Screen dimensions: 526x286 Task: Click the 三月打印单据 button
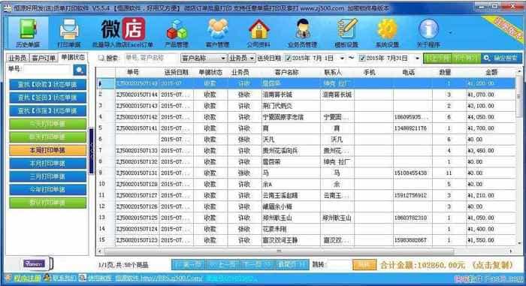coord(47,176)
